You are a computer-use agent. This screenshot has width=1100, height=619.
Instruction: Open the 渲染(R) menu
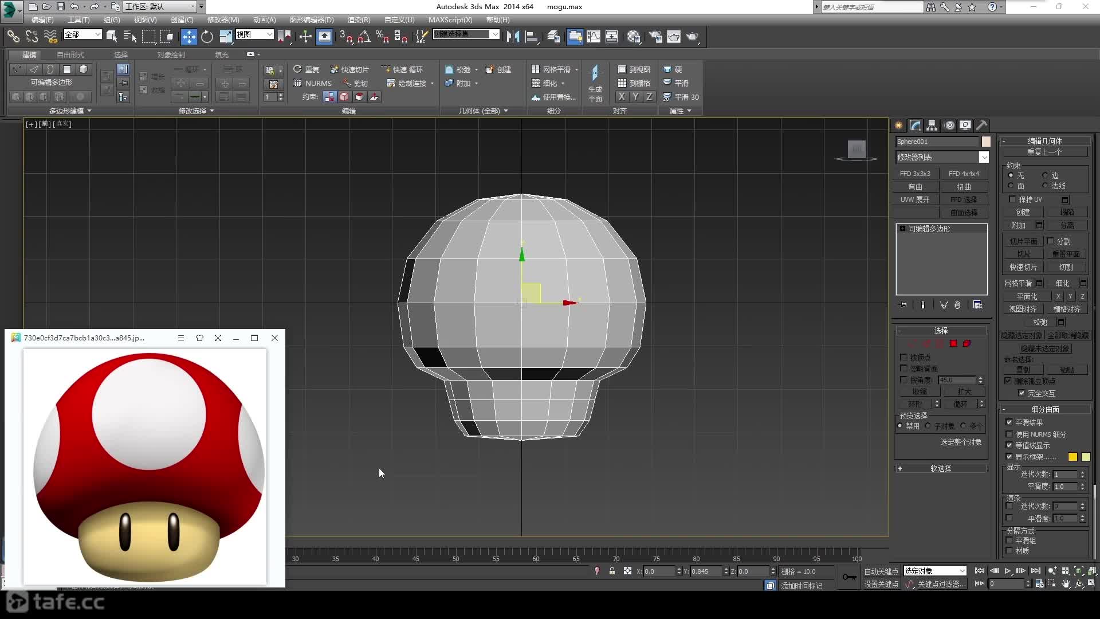(359, 19)
